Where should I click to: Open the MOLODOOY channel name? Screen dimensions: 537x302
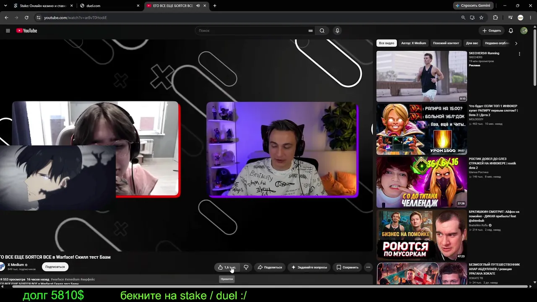(476, 120)
